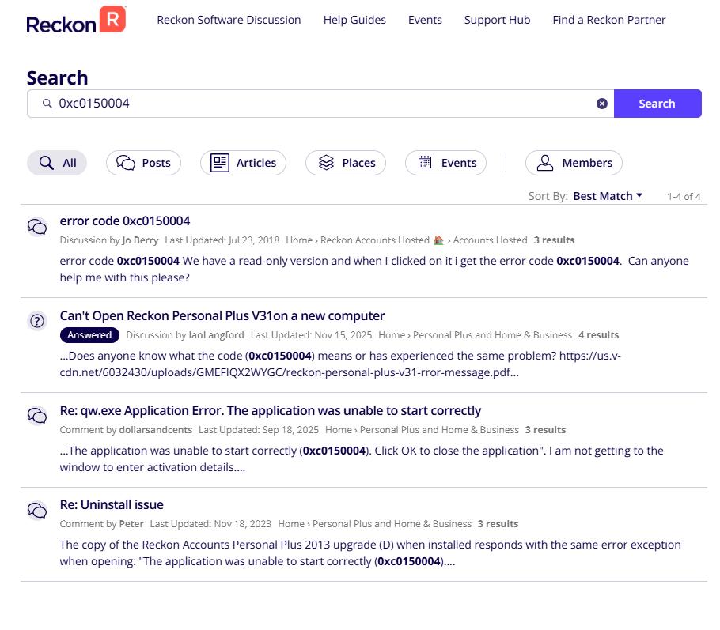
Task: Click the snippet starting 'error code 0xc0150004 We have'
Action: point(374,270)
